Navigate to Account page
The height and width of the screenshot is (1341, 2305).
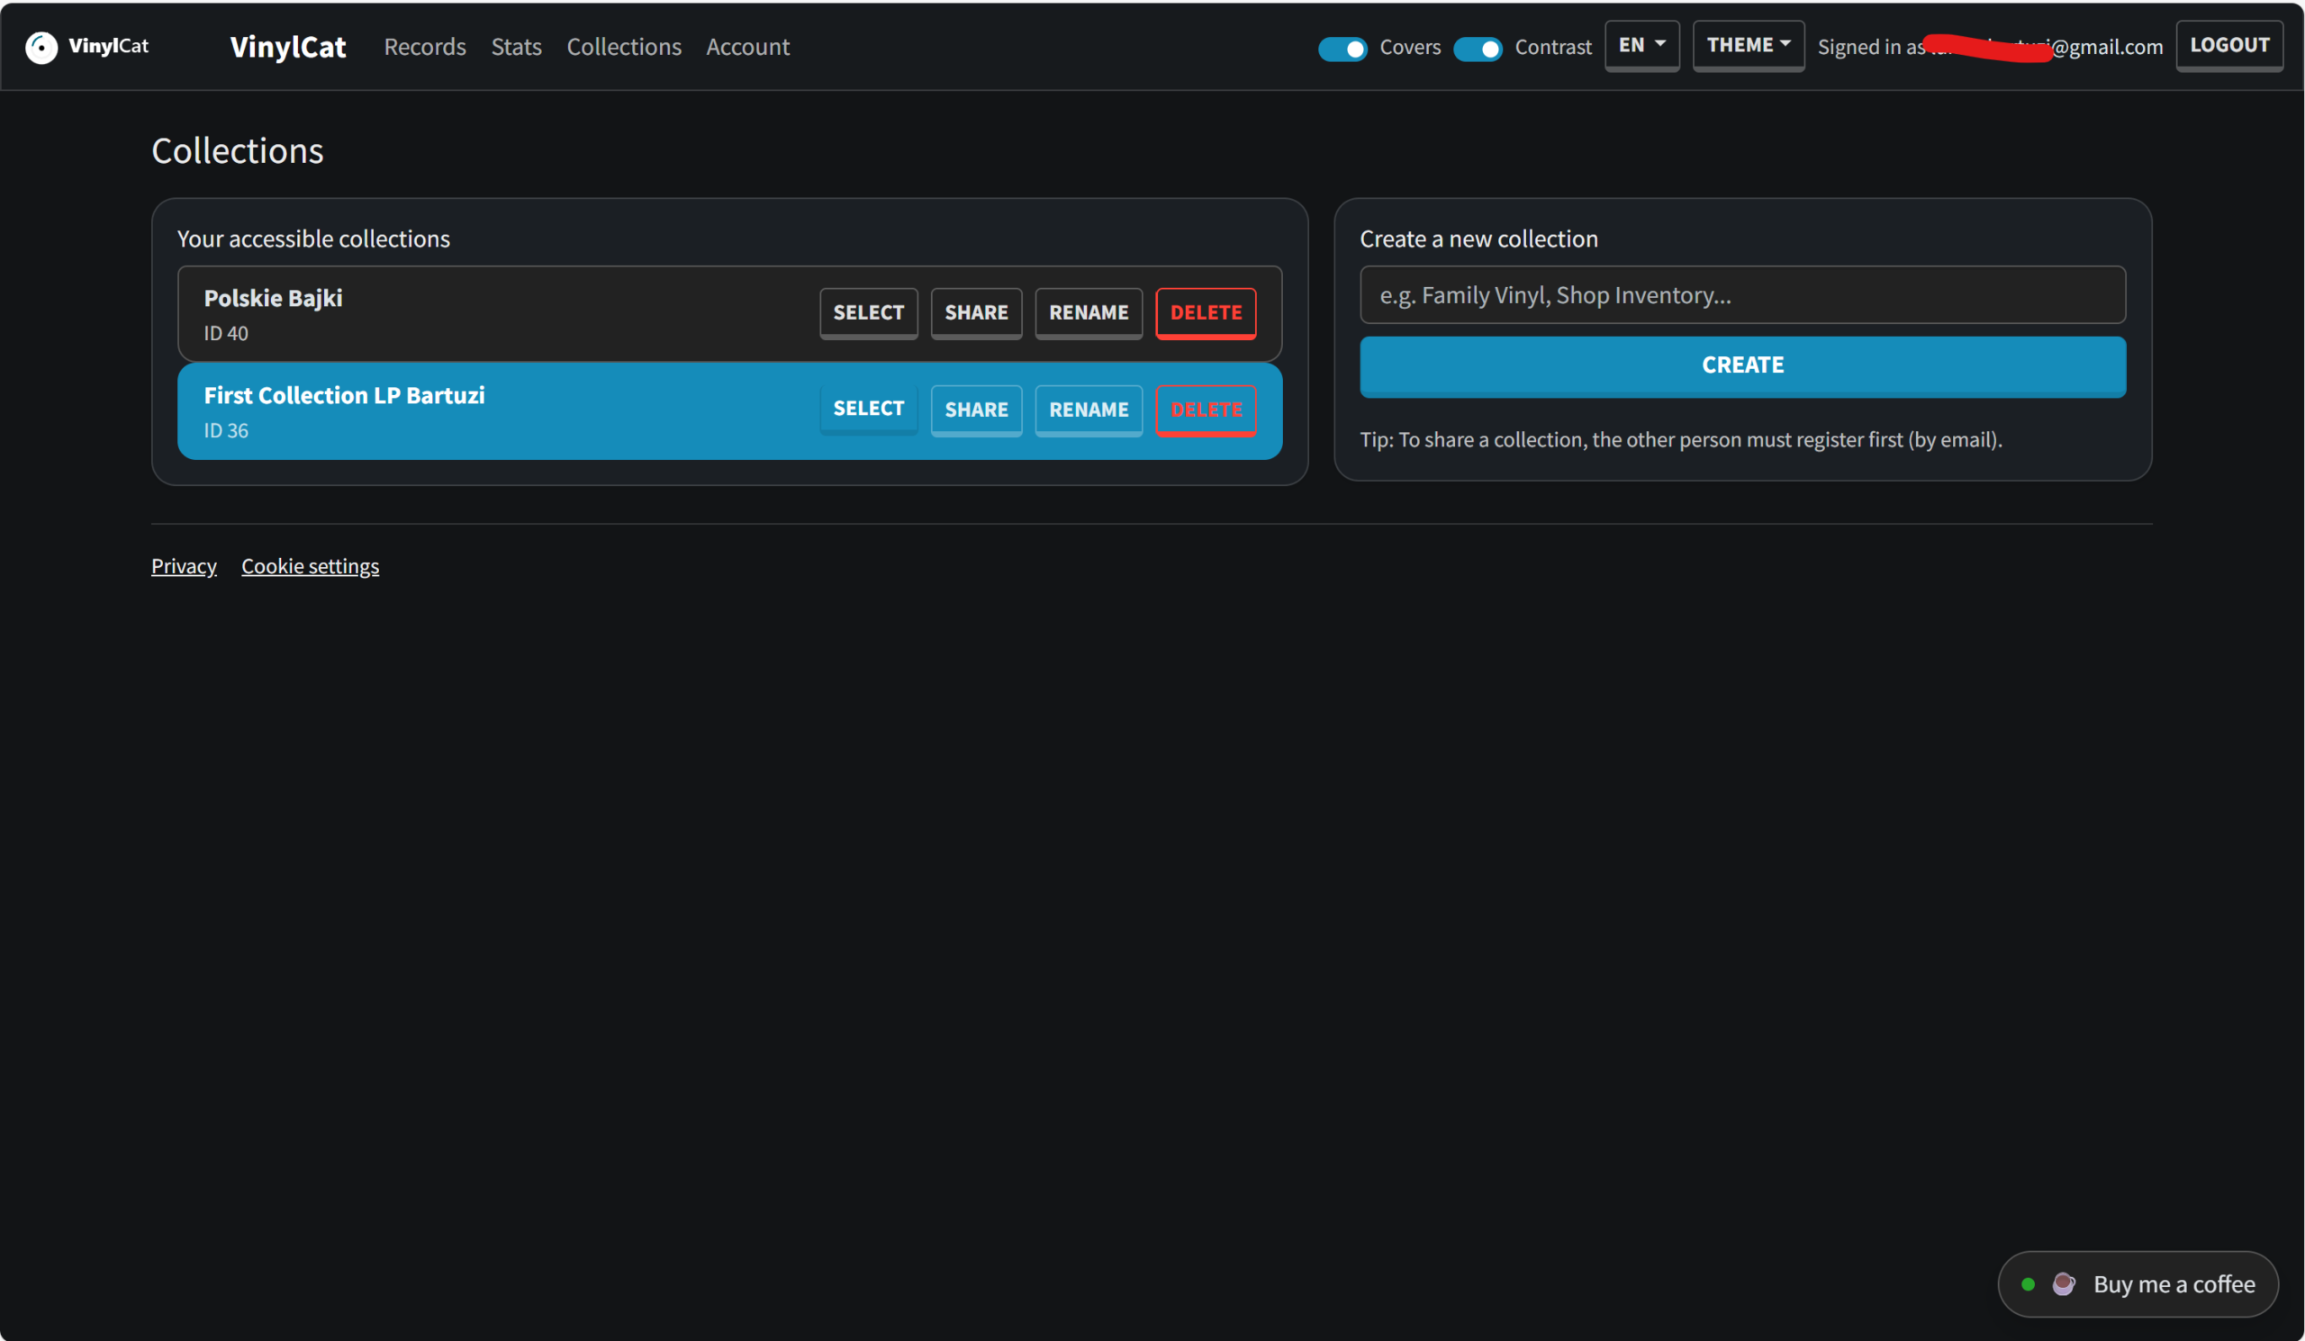746,47
